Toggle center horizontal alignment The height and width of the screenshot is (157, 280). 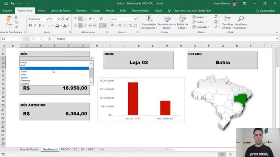click(80, 25)
